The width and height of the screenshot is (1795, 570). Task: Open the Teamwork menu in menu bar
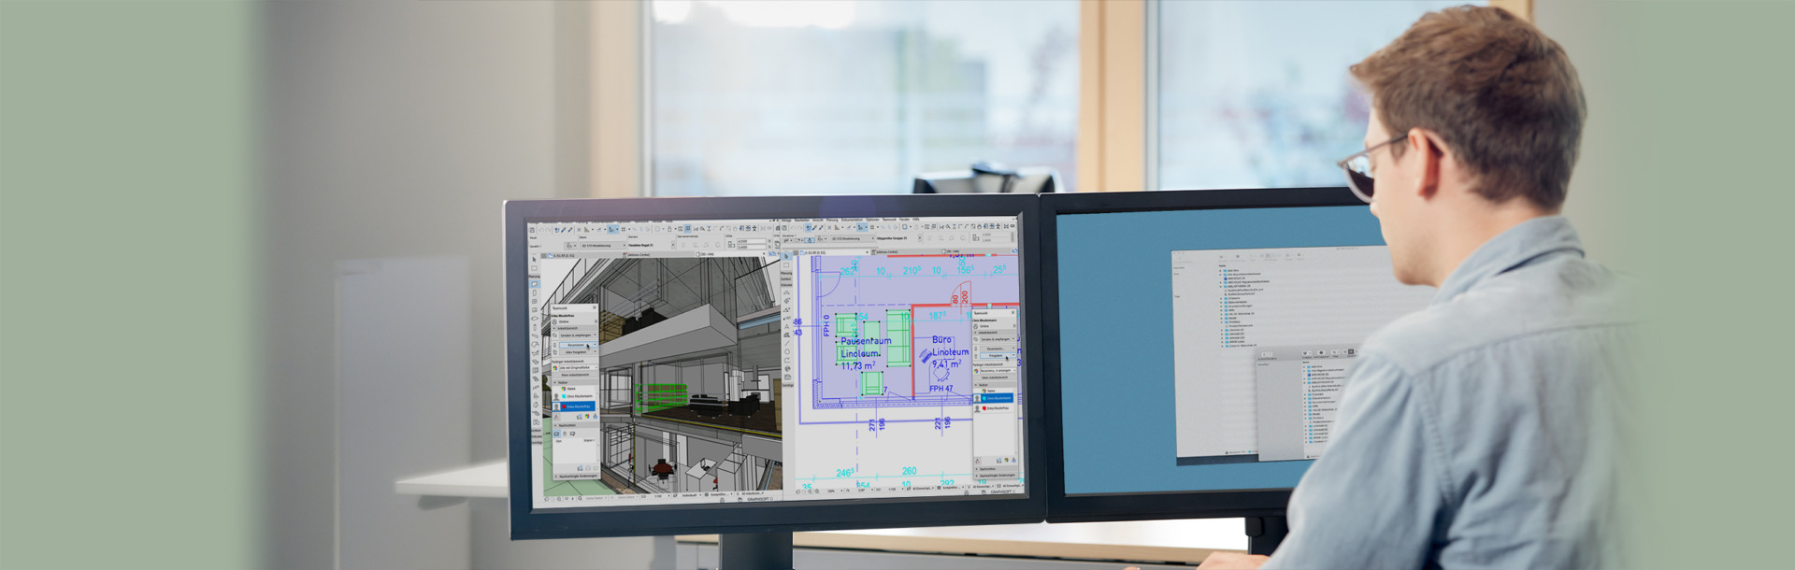[x=888, y=221]
